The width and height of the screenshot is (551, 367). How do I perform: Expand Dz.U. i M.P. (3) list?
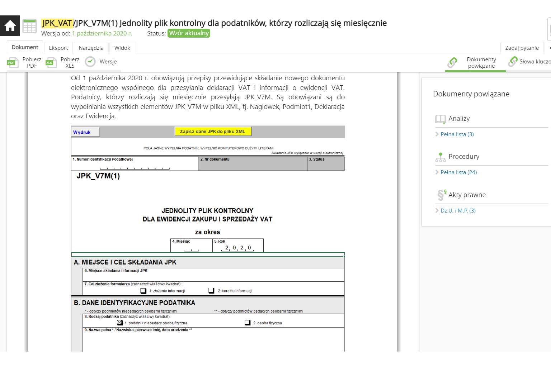[x=457, y=210]
